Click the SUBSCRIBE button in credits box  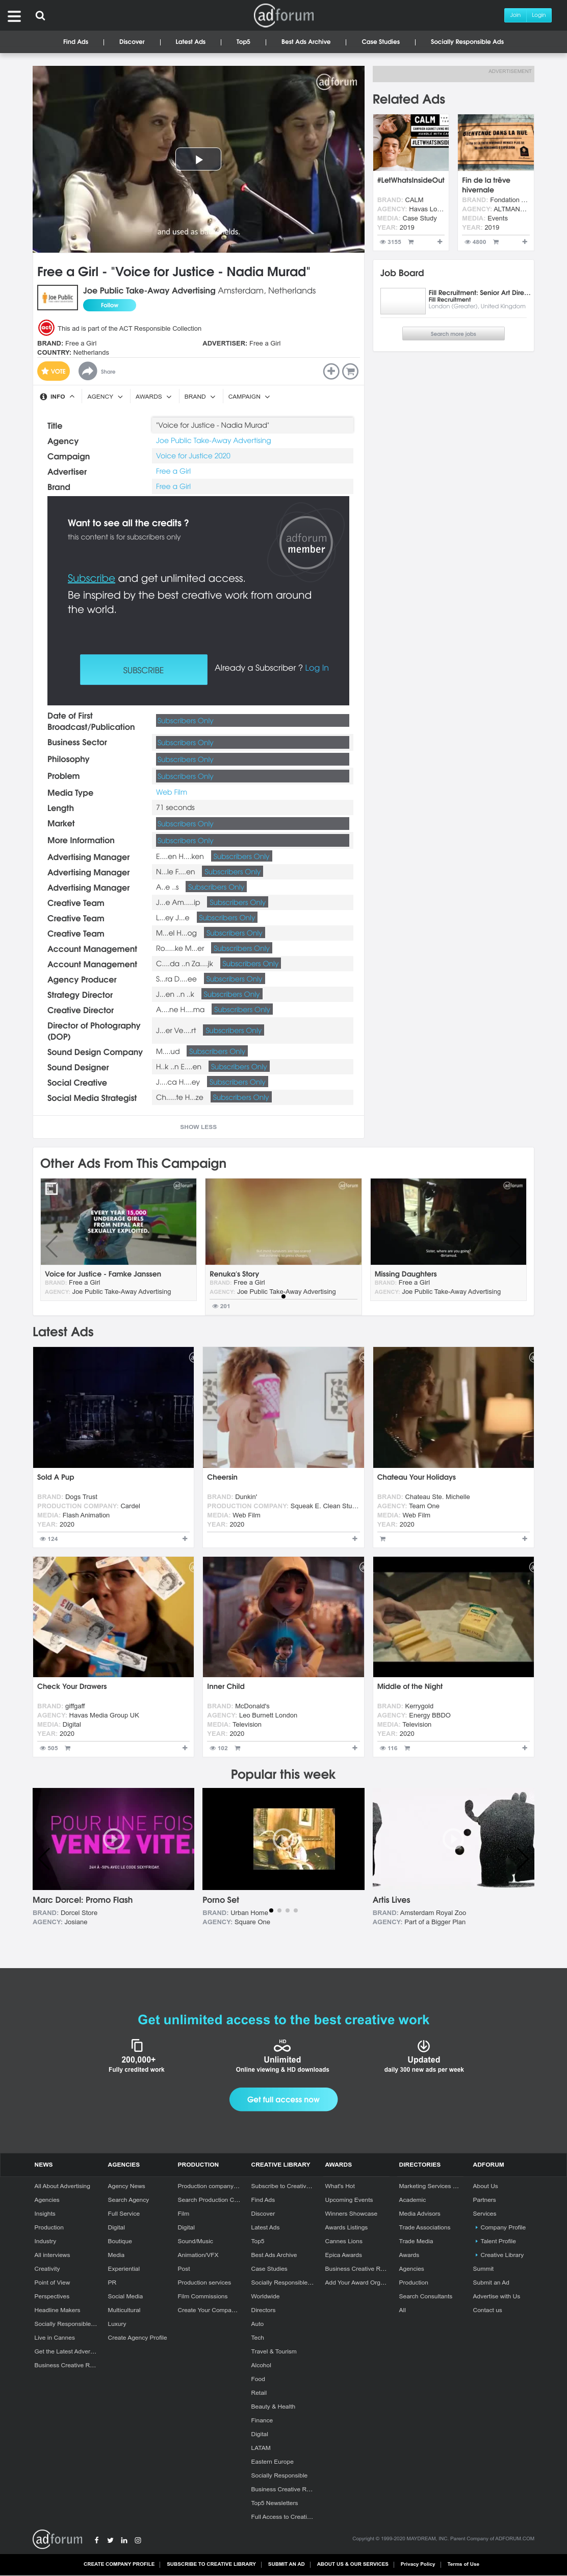pos(143,670)
